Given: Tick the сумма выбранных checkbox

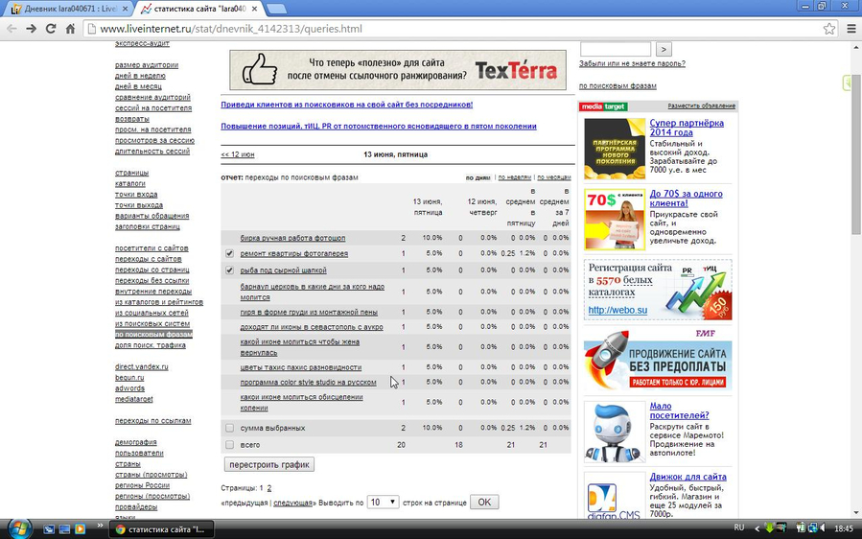Looking at the screenshot, I should tap(230, 428).
